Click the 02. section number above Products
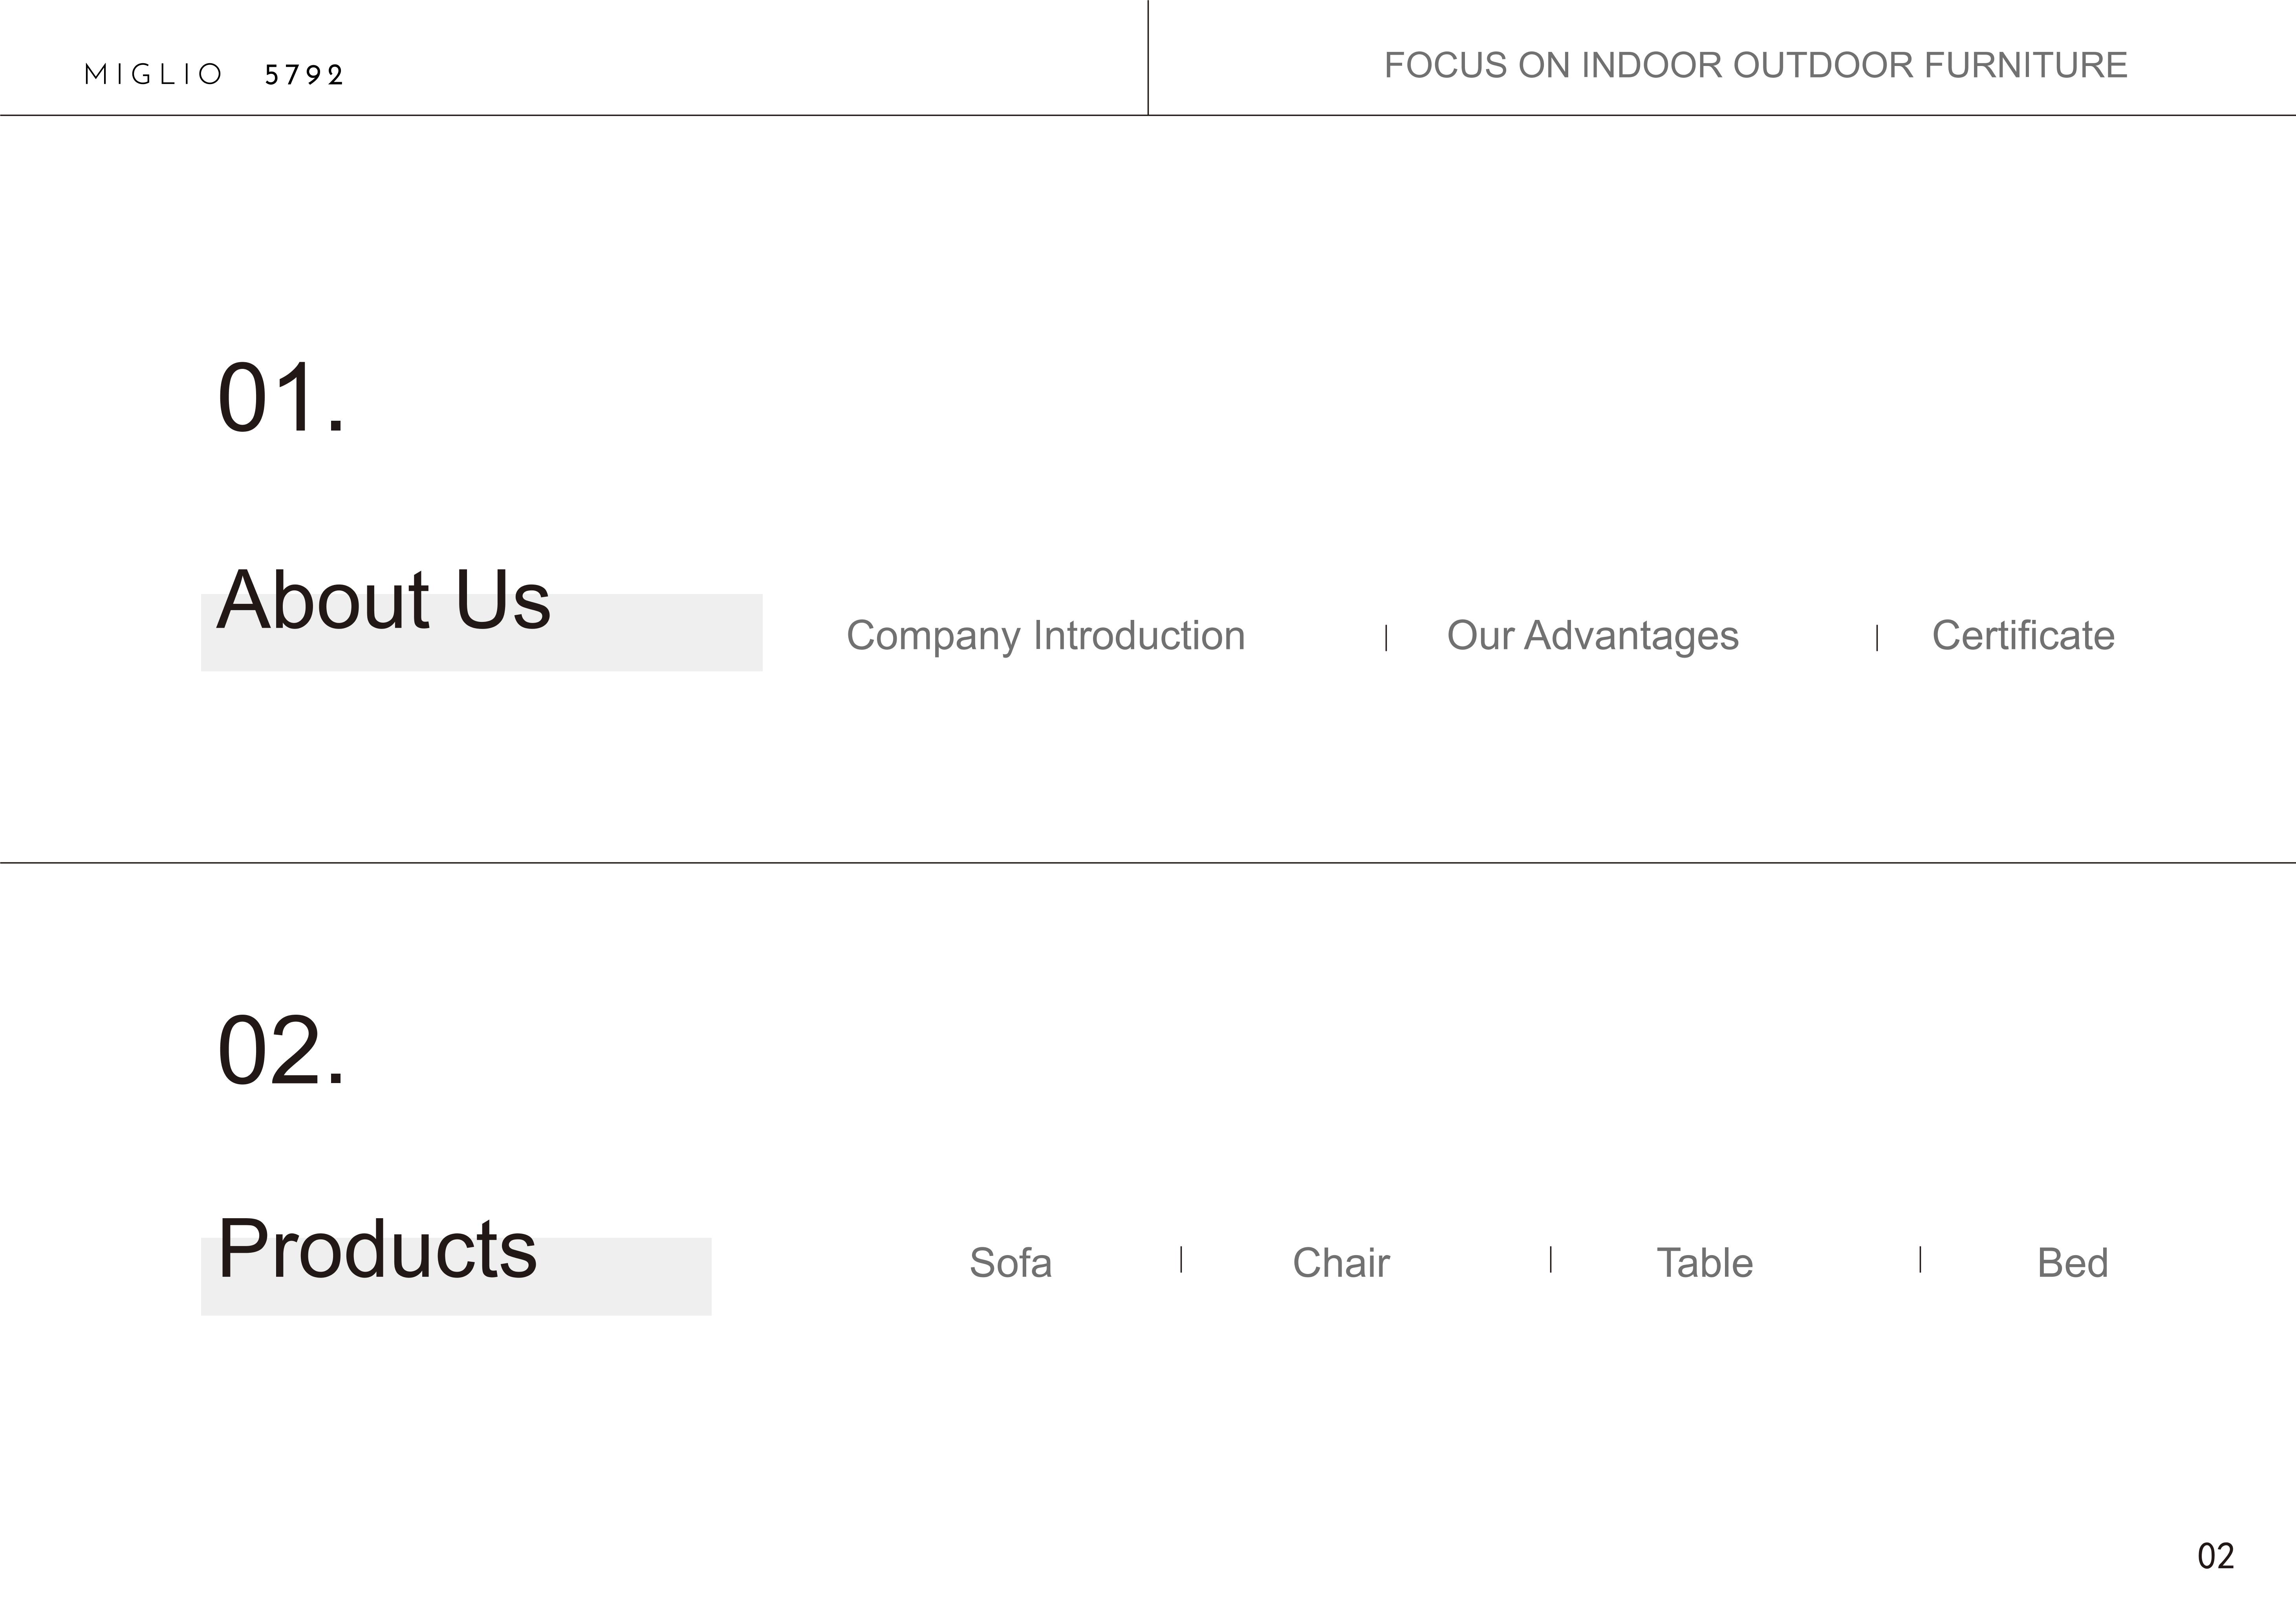Viewport: 2296px width, 1624px height. pyautogui.click(x=281, y=1051)
